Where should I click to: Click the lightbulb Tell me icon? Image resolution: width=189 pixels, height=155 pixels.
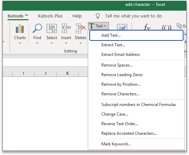pyautogui.click(x=98, y=16)
